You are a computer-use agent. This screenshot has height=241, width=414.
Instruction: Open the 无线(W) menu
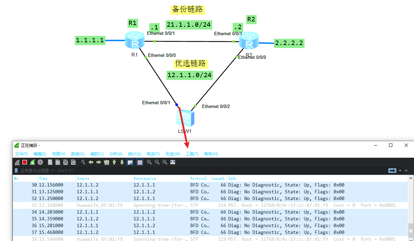click(173, 154)
